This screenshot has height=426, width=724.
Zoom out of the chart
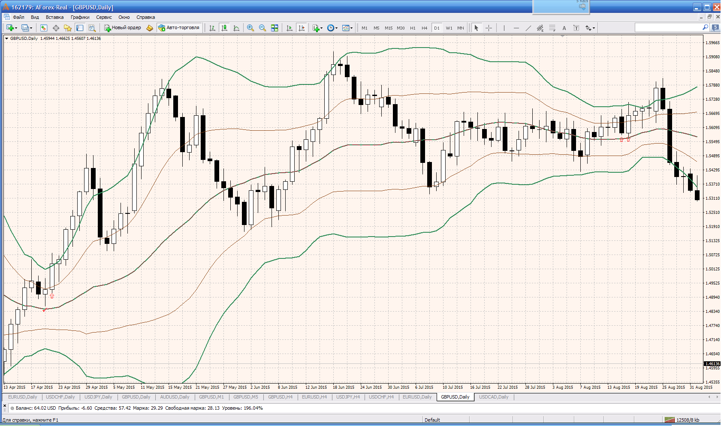(x=262, y=28)
